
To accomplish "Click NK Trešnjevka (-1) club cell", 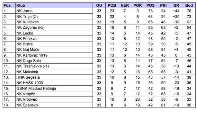I will tap(54, 66).
